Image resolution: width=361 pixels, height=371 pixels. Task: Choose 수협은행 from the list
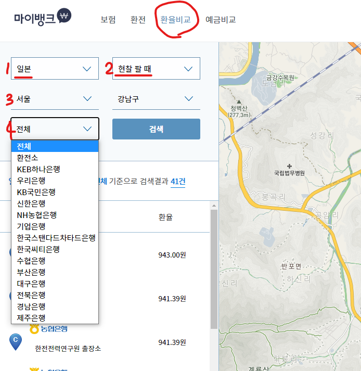55,261
